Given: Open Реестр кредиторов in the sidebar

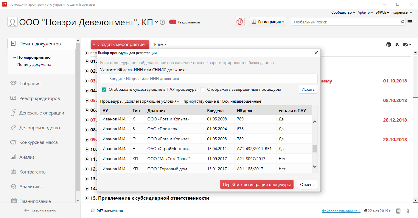Looking at the screenshot, I should pyautogui.click(x=39, y=98).
